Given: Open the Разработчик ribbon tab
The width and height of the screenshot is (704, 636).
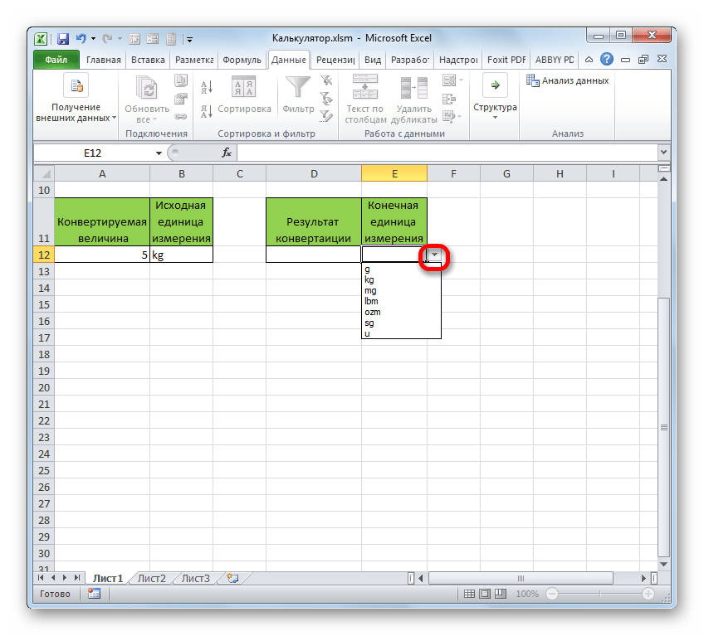Looking at the screenshot, I should 410,60.
